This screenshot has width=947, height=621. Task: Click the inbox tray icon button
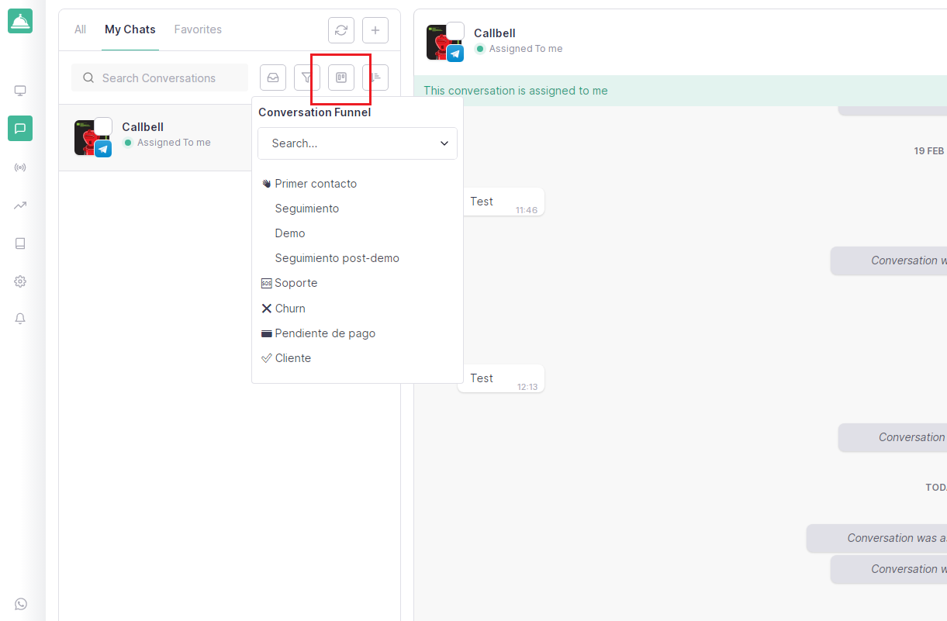273,78
